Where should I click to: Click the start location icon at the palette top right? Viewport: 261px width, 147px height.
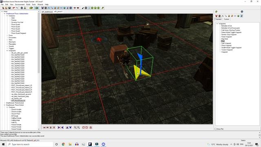(242, 11)
